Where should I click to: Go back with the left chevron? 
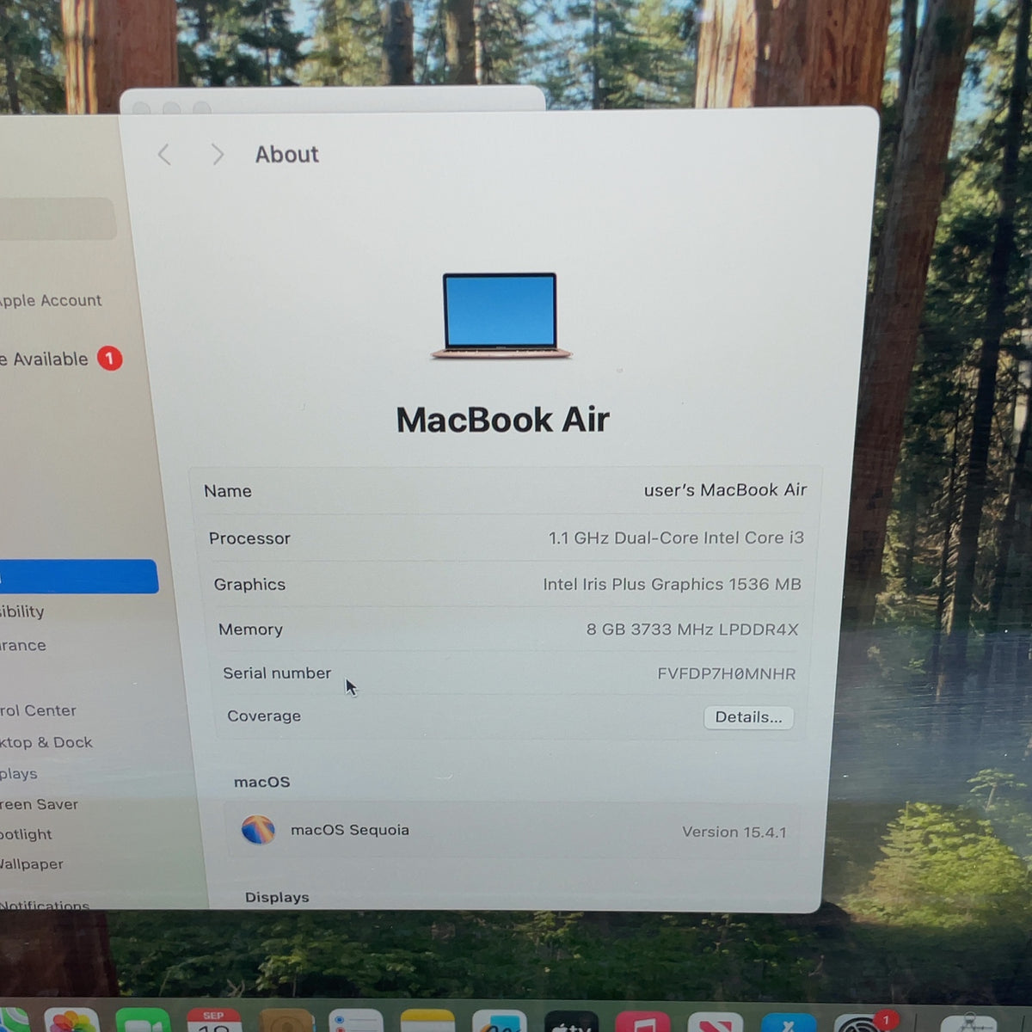click(164, 155)
